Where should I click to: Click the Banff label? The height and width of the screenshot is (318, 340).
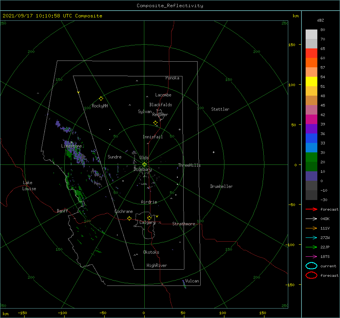pyautogui.click(x=62, y=211)
